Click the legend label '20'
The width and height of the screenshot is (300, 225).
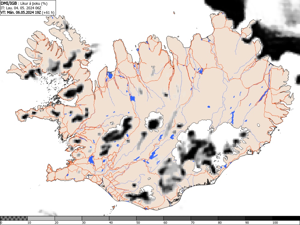tap(56, 223)
